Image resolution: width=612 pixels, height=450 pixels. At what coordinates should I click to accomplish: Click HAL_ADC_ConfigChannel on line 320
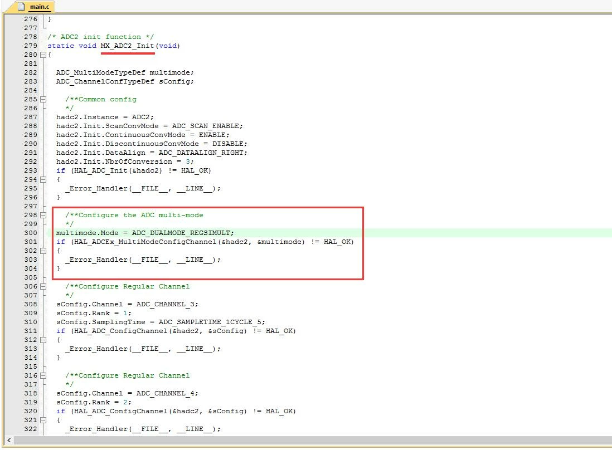click(x=120, y=412)
